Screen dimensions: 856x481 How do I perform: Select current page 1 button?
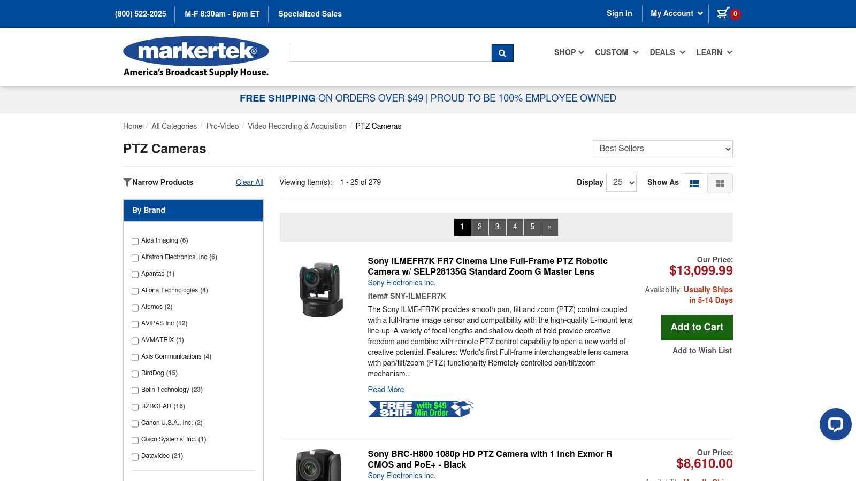point(462,227)
